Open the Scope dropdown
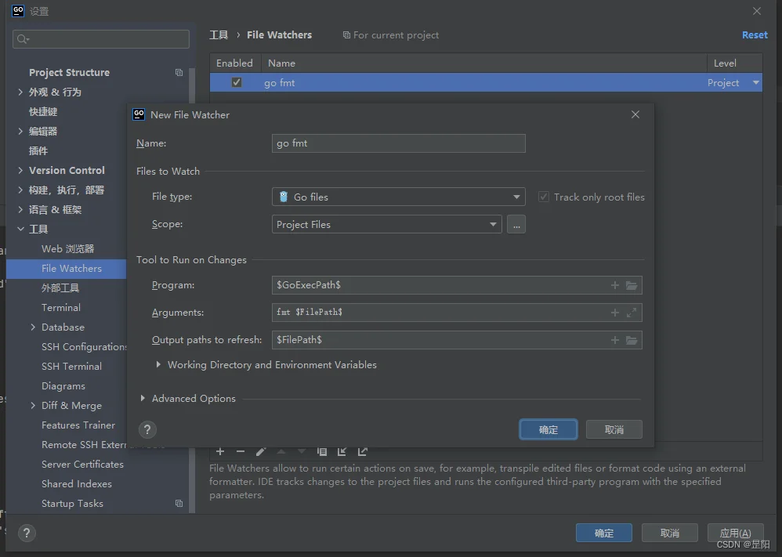 tap(386, 224)
